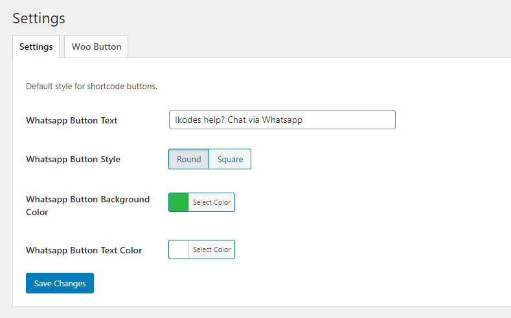
Task: Choose the Square button style
Action: tap(230, 159)
